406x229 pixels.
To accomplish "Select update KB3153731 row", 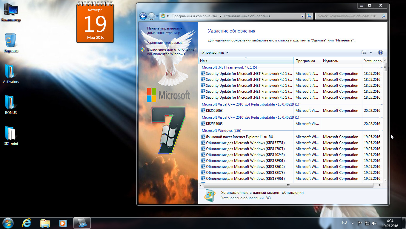I will coord(291,143).
